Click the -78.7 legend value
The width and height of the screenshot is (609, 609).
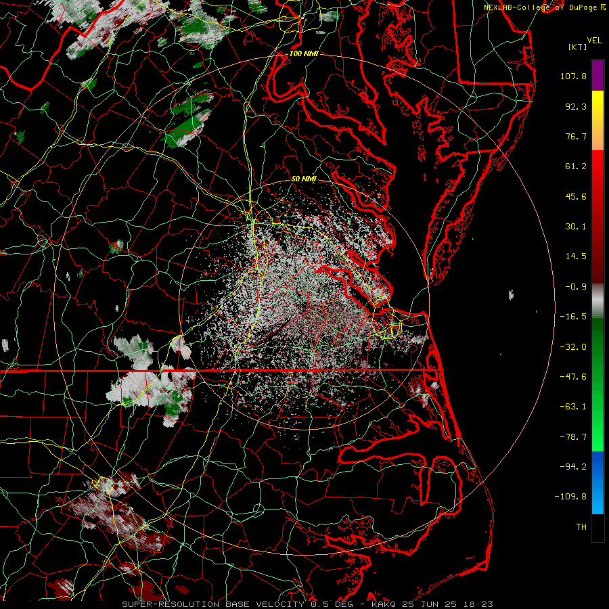point(573,437)
